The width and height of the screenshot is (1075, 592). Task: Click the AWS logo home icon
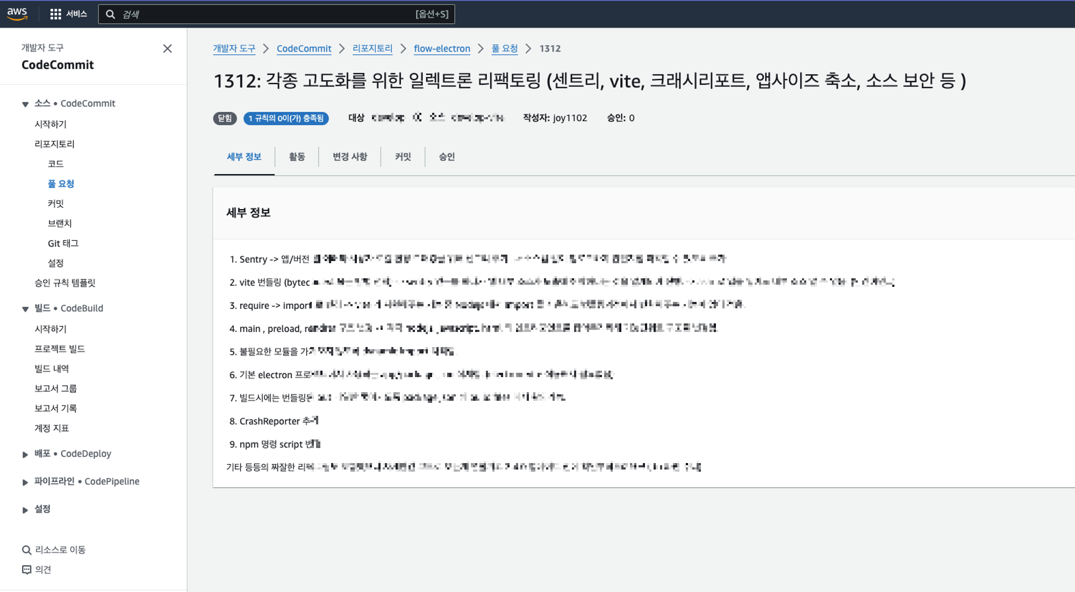tap(17, 13)
